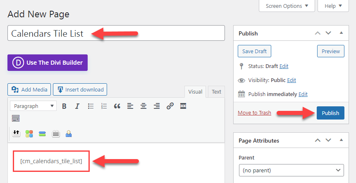The height and width of the screenshot is (183, 356).
Task: Click Use The Divi Builder button
Action: 48,63
